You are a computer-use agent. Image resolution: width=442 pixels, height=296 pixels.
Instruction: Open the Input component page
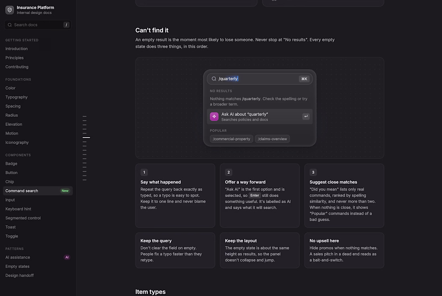10,200
